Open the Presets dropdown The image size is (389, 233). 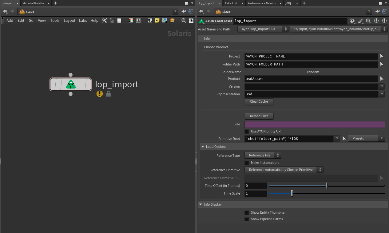point(367,138)
